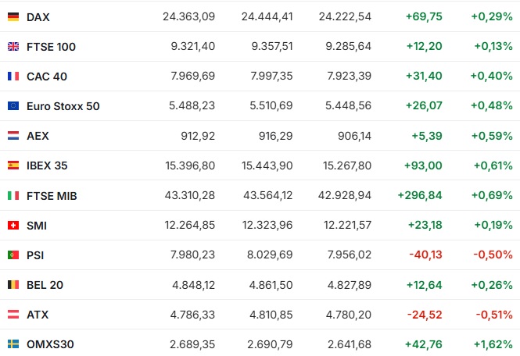The height and width of the screenshot is (356, 520).
Task: Select the IBEX 35 index name
Action: pos(47,166)
